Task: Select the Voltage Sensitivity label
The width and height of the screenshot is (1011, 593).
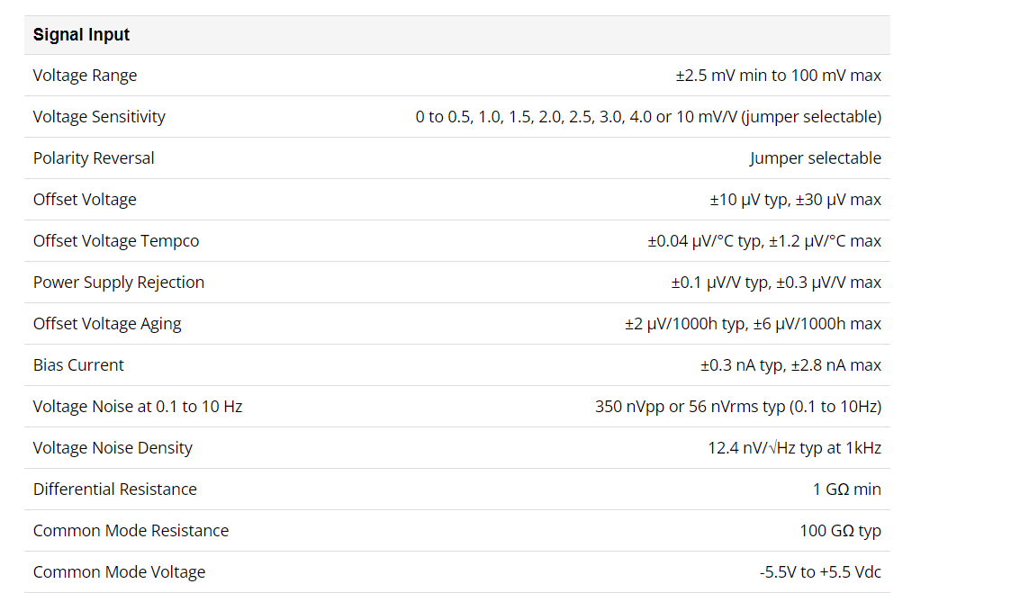Action: point(99,117)
